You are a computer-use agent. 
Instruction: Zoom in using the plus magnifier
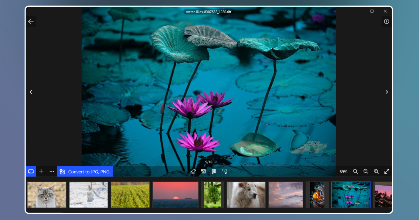(x=376, y=171)
